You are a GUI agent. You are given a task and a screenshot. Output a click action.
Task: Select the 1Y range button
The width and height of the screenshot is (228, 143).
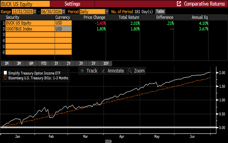(56, 63)
